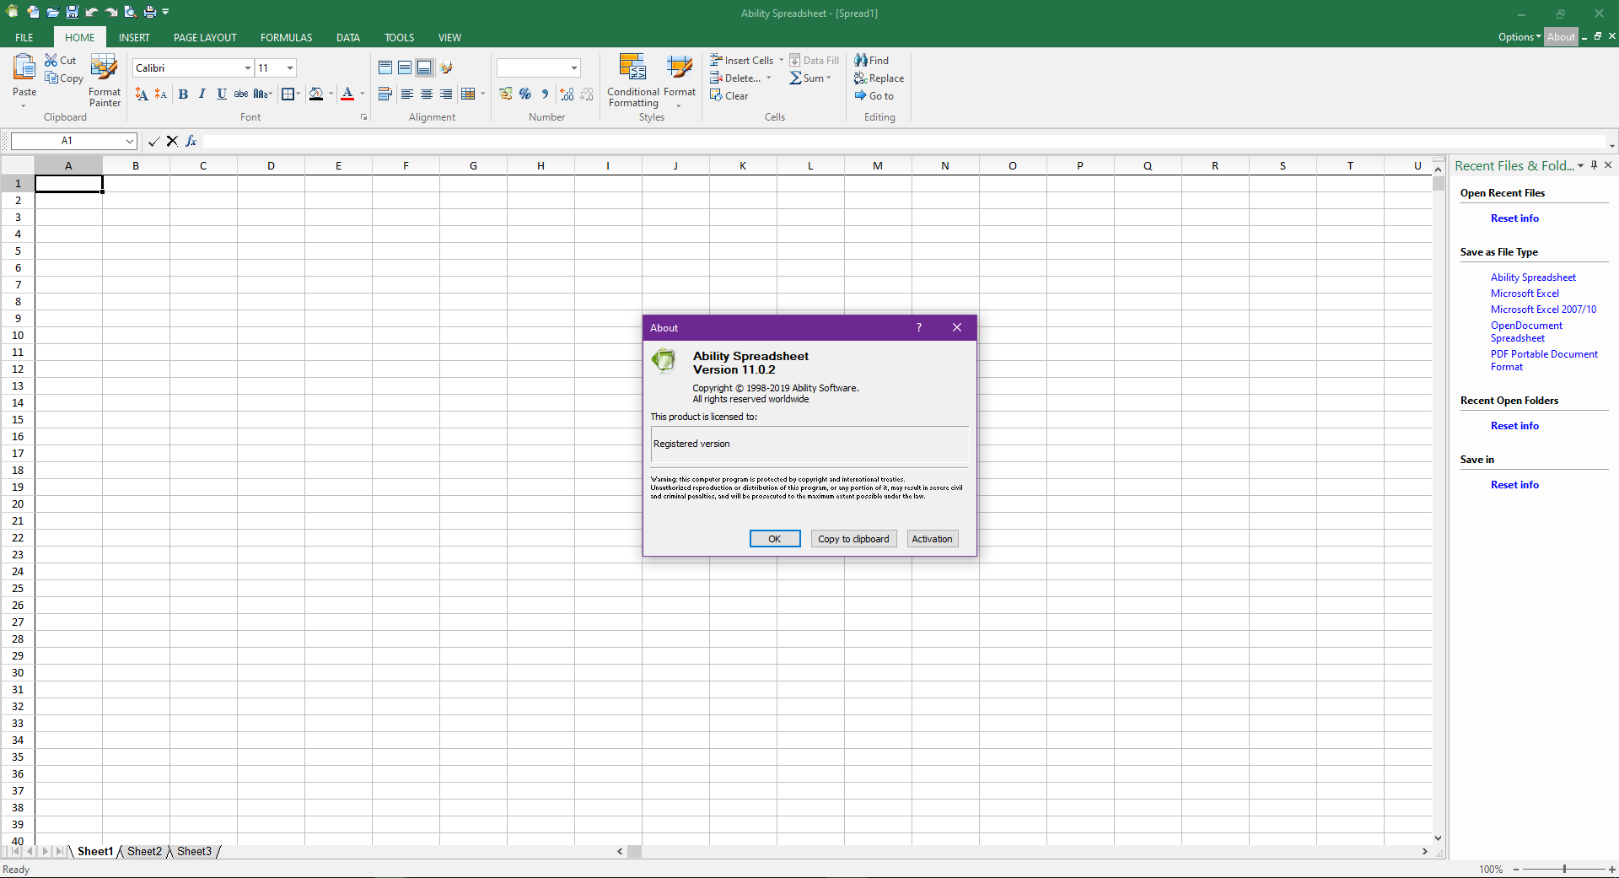
Task: Click OK in the About dialog
Action: 775,539
